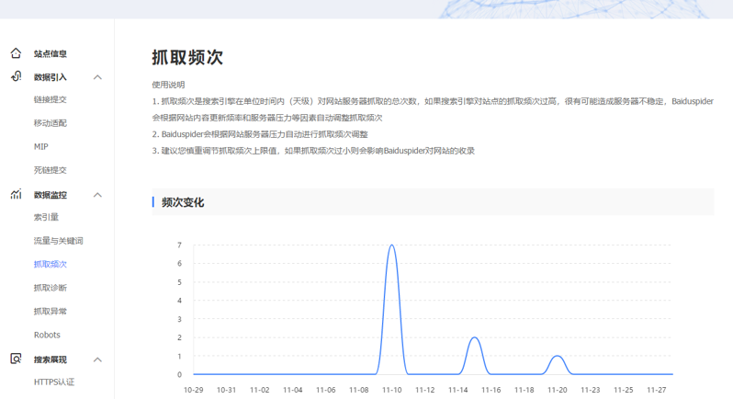Click the 11-04 x-axis date label
Viewport: 733px width, 399px height.
(x=293, y=390)
